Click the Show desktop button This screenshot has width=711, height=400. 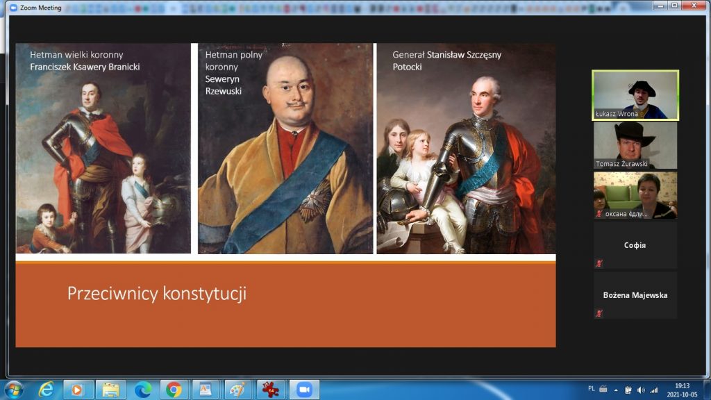[x=708, y=390]
